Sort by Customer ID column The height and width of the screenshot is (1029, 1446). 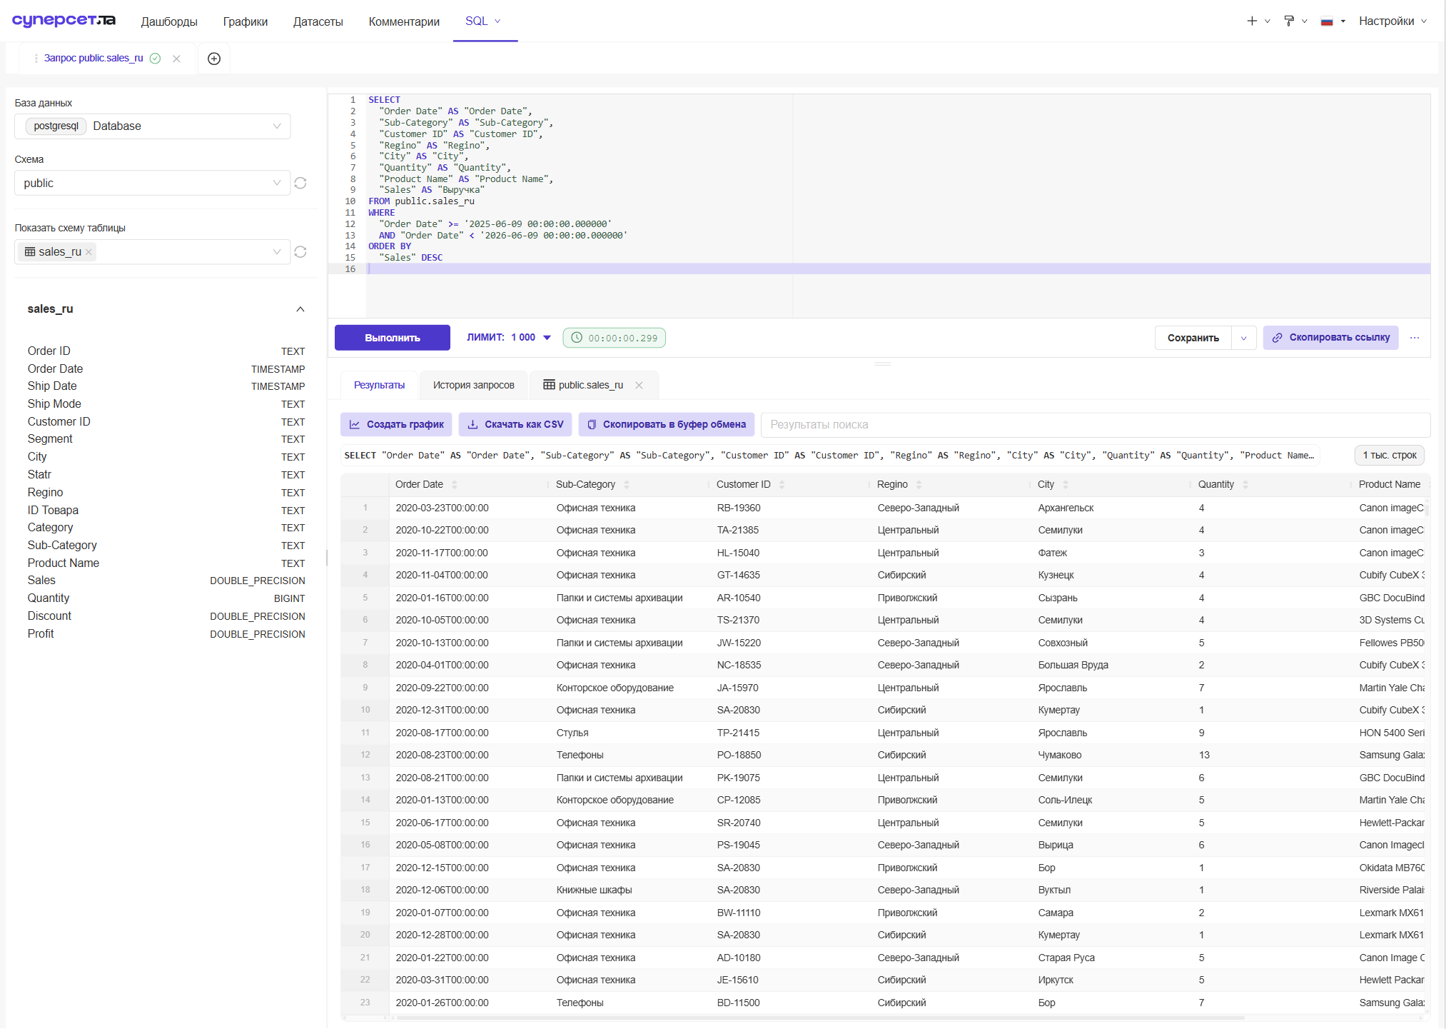pos(782,484)
